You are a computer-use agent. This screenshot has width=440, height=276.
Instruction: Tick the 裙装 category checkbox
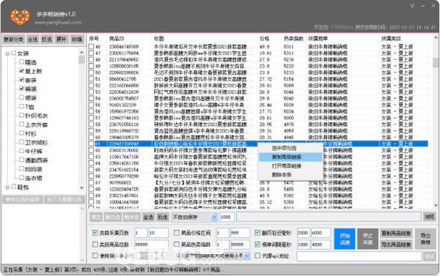tap(21, 97)
